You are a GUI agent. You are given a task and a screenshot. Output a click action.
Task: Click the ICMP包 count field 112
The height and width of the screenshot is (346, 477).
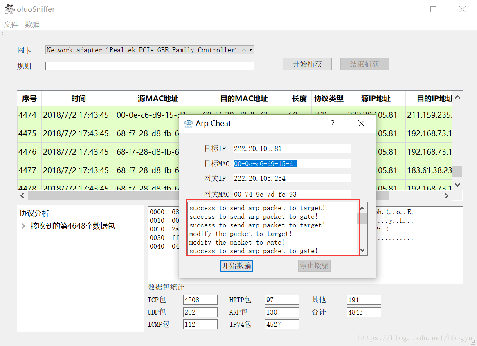(200, 324)
